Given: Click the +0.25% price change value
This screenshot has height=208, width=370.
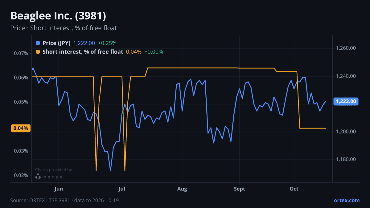Looking at the screenshot, I should (107, 43).
